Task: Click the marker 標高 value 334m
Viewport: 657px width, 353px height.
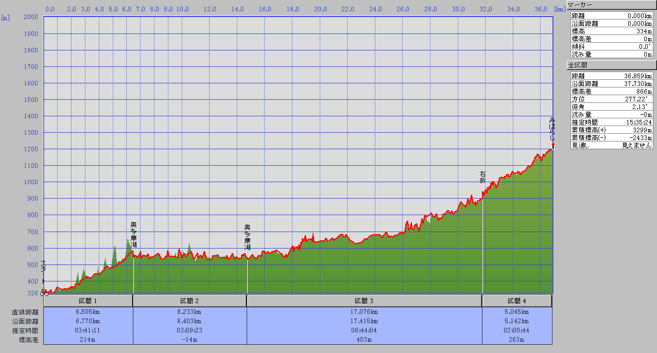Action: pyautogui.click(x=637, y=31)
